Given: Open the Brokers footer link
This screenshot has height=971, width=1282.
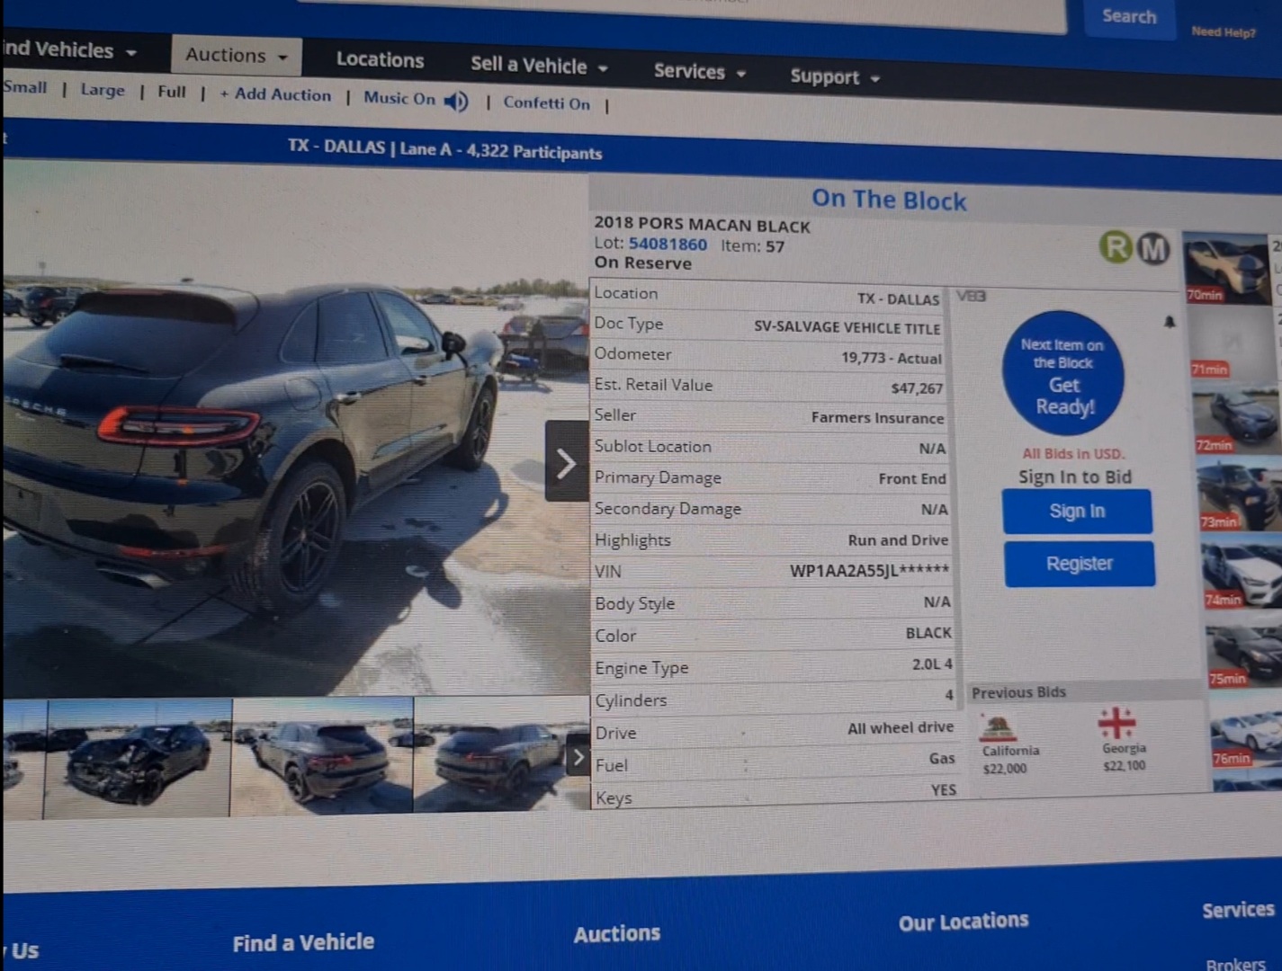Looking at the screenshot, I should [x=1235, y=964].
